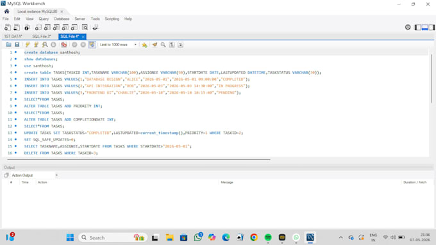Open the Database menu
Screen dimensions: 436x245
62,19
